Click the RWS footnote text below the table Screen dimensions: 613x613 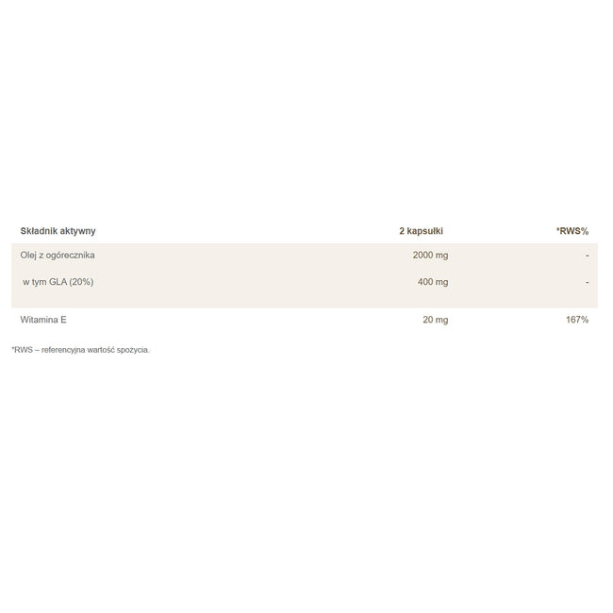(x=80, y=350)
